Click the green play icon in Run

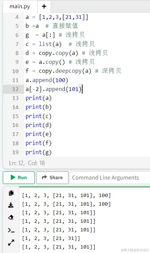pyautogui.click(x=13, y=177)
